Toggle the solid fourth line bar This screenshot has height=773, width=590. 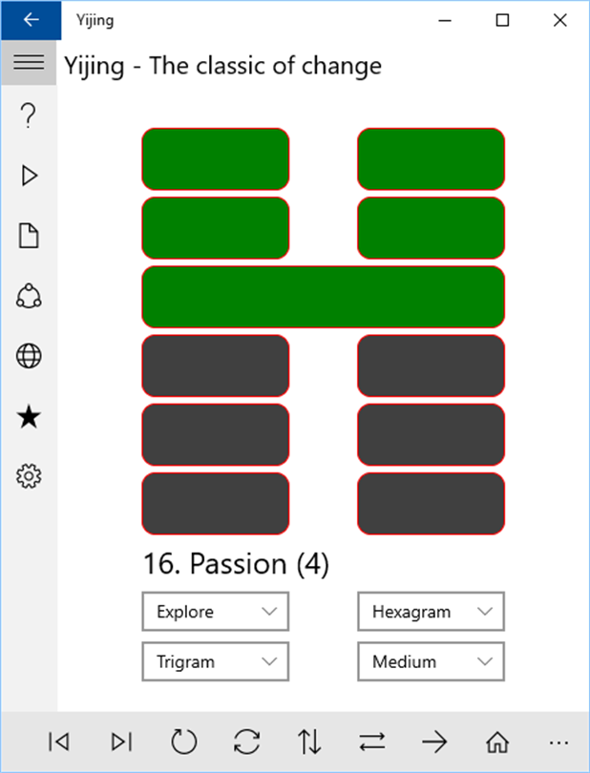(x=323, y=297)
